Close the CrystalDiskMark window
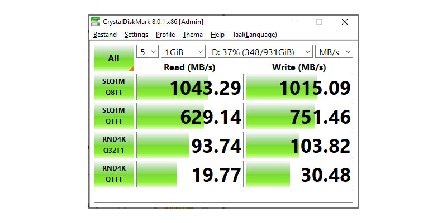 [x=345, y=22]
